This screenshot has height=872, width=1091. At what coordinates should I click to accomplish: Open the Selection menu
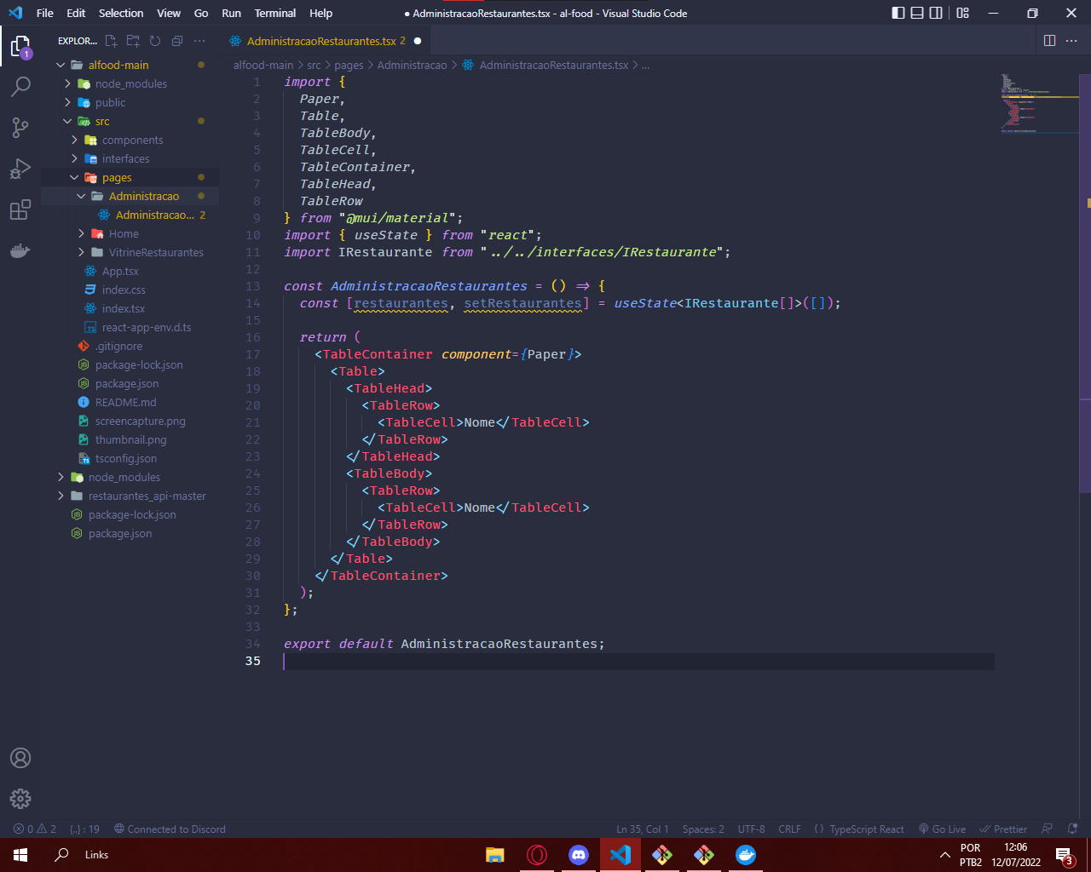coord(121,13)
